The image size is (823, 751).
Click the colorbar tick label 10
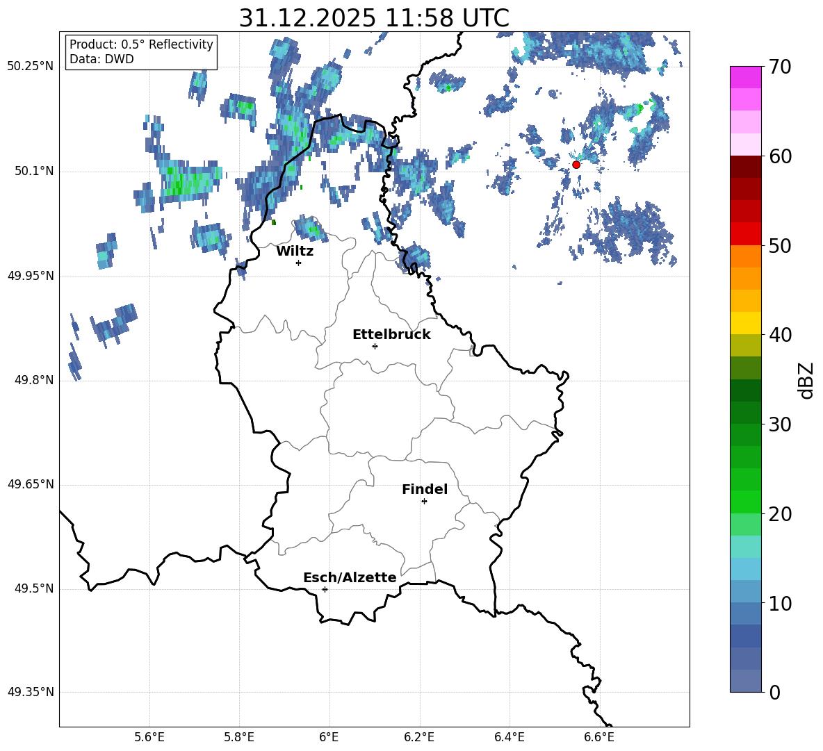point(780,604)
